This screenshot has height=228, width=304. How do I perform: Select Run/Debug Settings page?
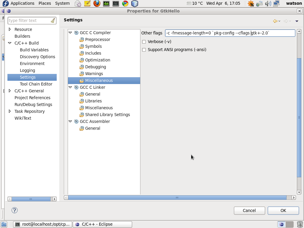[33, 104]
